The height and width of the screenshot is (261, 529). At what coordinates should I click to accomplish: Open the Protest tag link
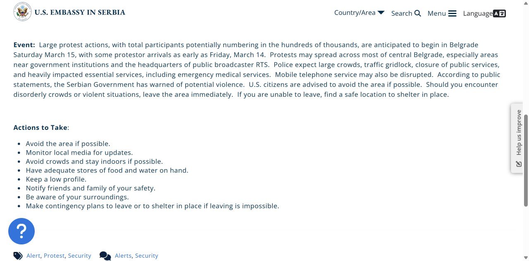point(54,256)
